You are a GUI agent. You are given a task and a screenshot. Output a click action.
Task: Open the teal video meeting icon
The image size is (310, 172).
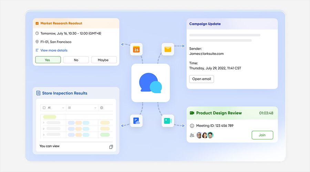tap(168, 121)
